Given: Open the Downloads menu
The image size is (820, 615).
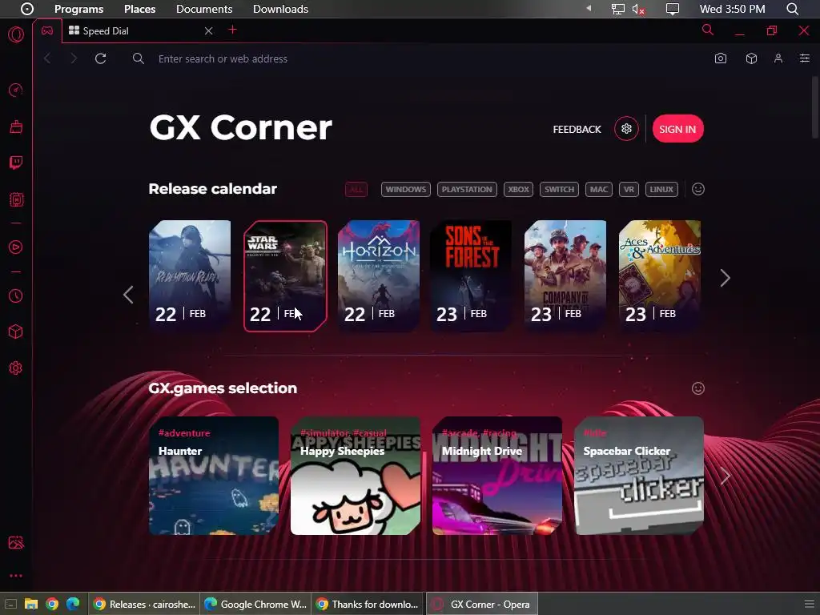Looking at the screenshot, I should (280, 9).
